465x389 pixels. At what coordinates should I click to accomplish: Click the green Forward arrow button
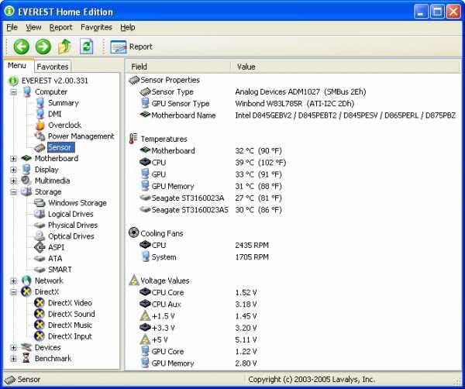[43, 46]
